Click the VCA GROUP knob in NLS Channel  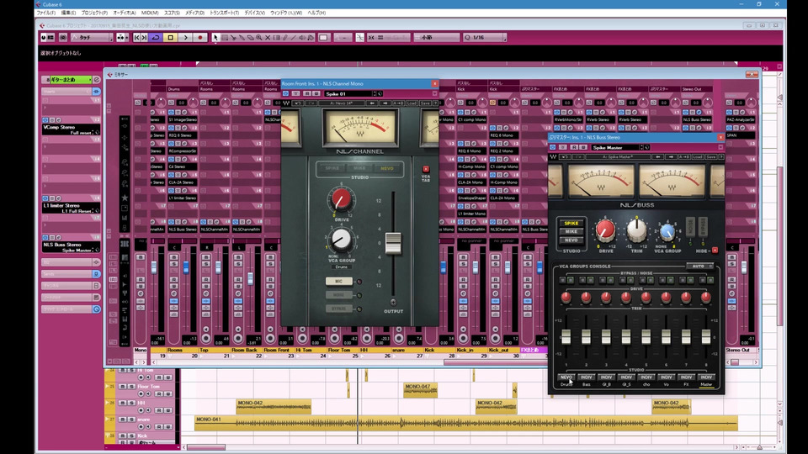click(341, 239)
